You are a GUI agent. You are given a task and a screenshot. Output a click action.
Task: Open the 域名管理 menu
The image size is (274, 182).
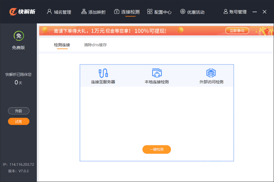point(59,12)
